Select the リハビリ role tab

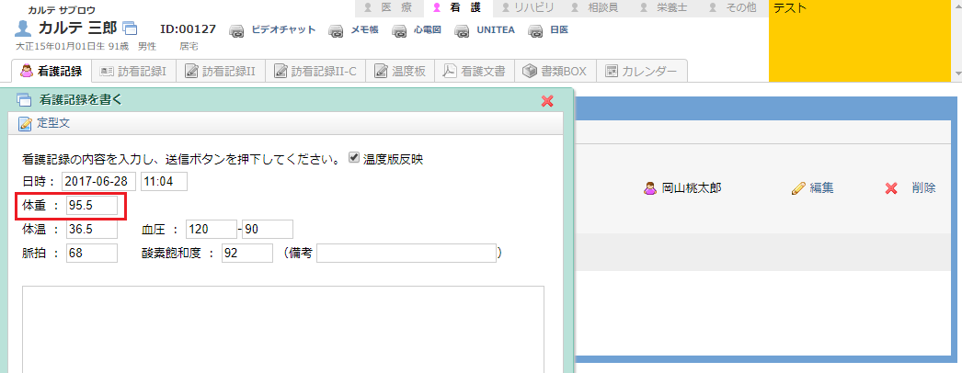tap(528, 8)
